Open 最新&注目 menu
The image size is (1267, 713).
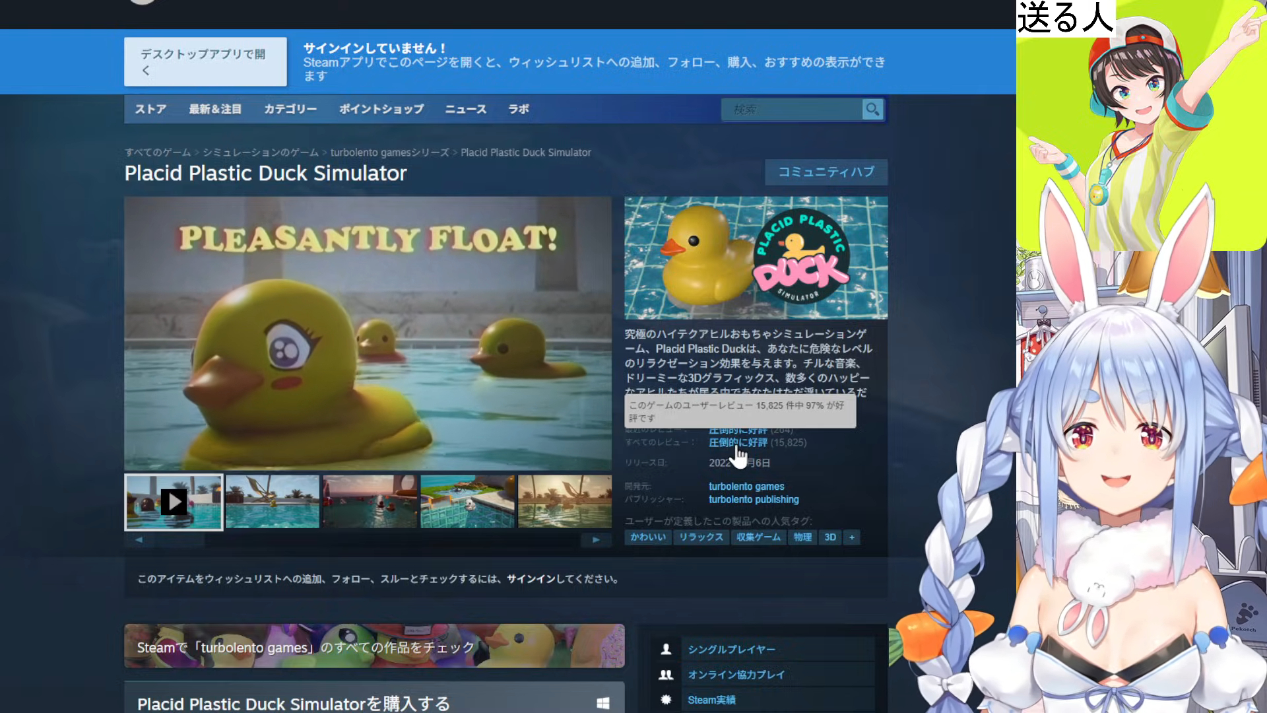point(215,109)
